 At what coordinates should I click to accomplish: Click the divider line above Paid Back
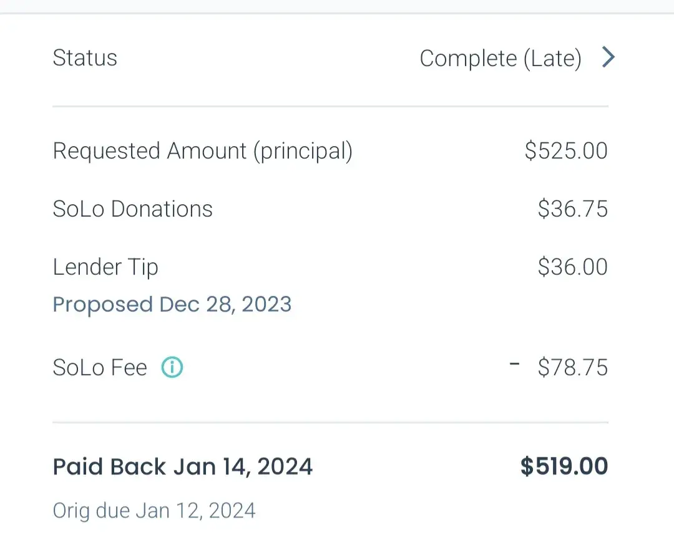point(330,423)
